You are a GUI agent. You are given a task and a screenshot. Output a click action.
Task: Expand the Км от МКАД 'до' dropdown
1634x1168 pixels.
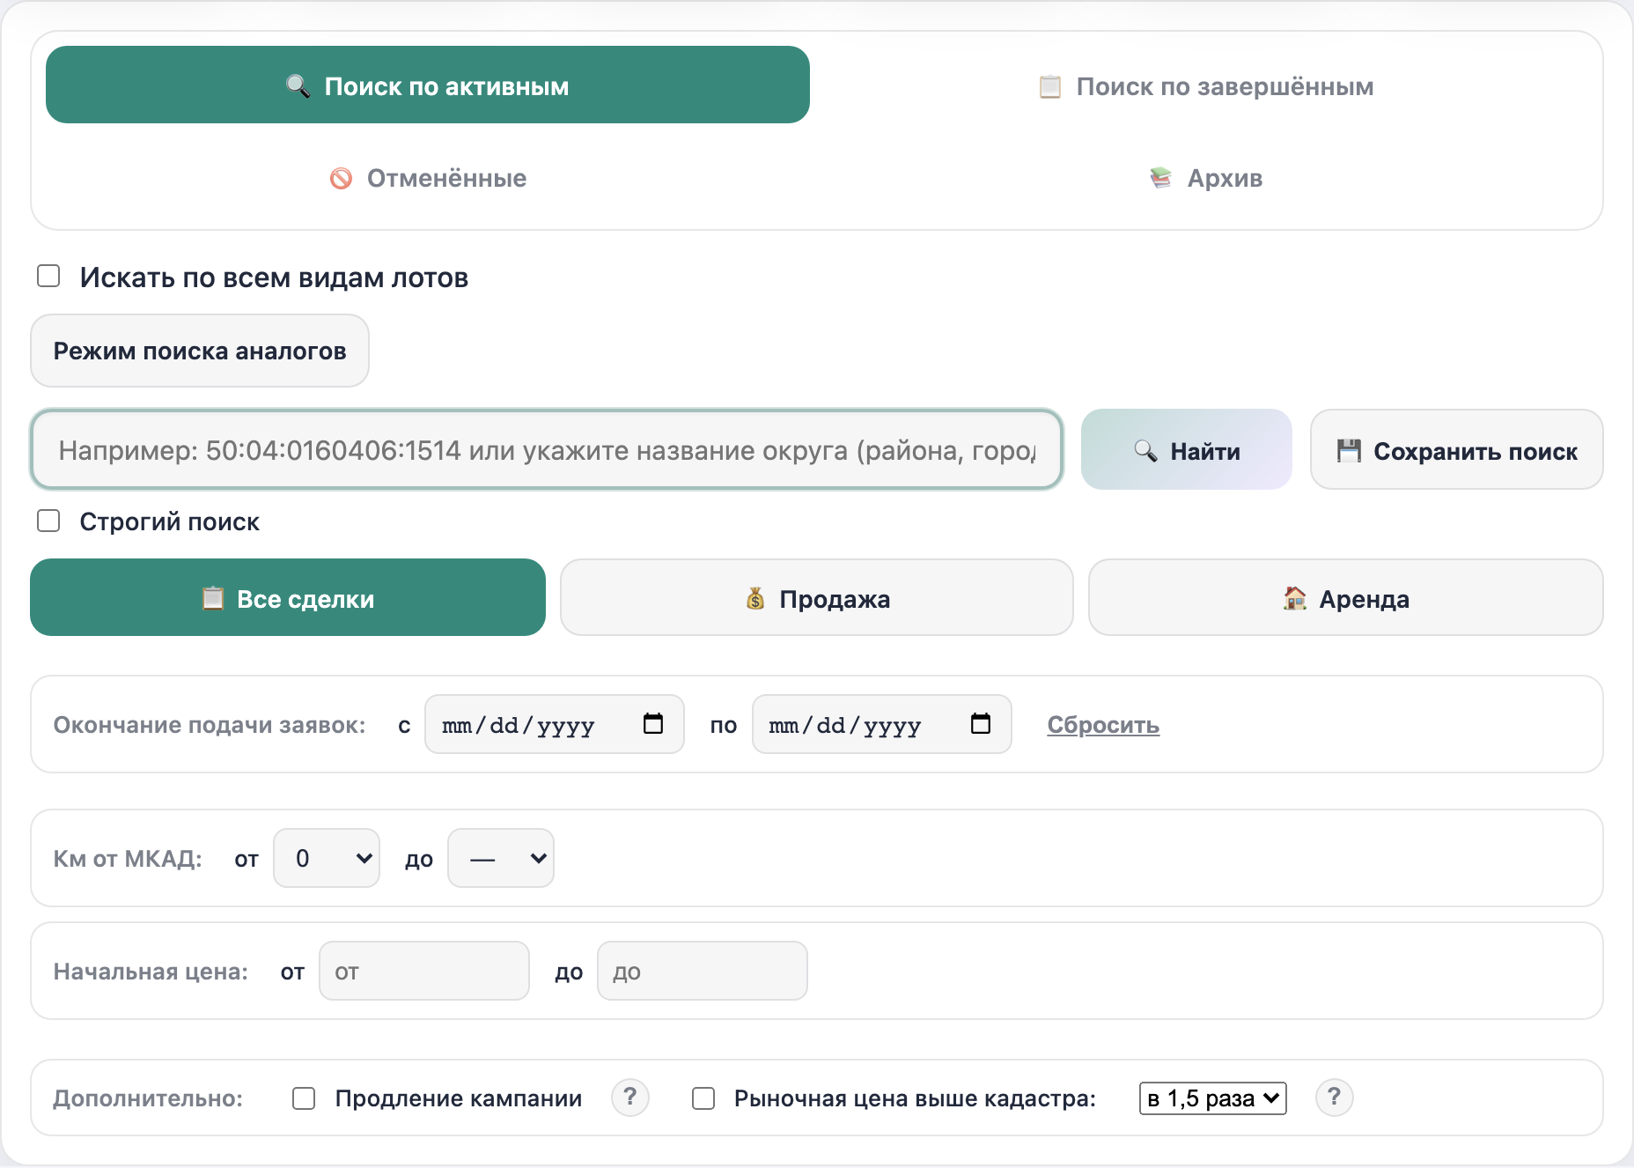click(501, 858)
